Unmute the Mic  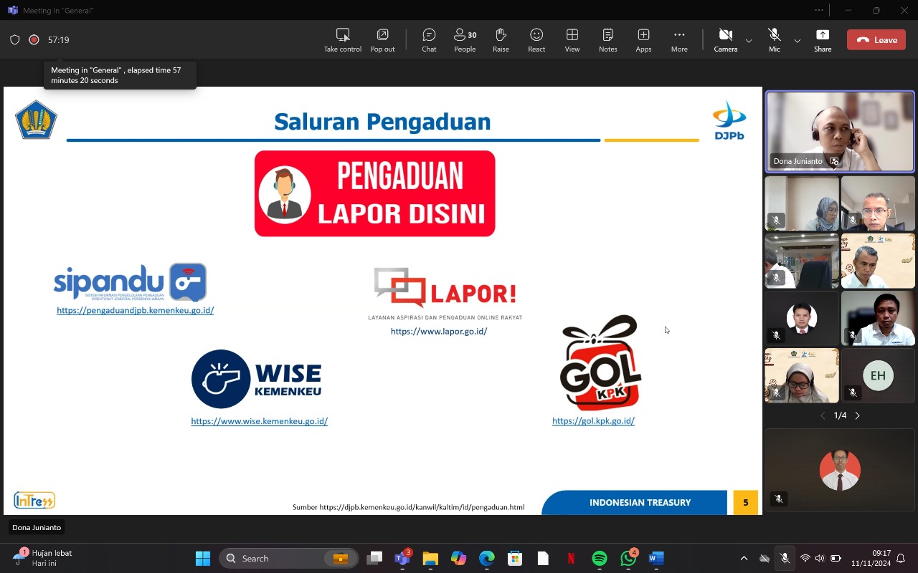point(774,40)
